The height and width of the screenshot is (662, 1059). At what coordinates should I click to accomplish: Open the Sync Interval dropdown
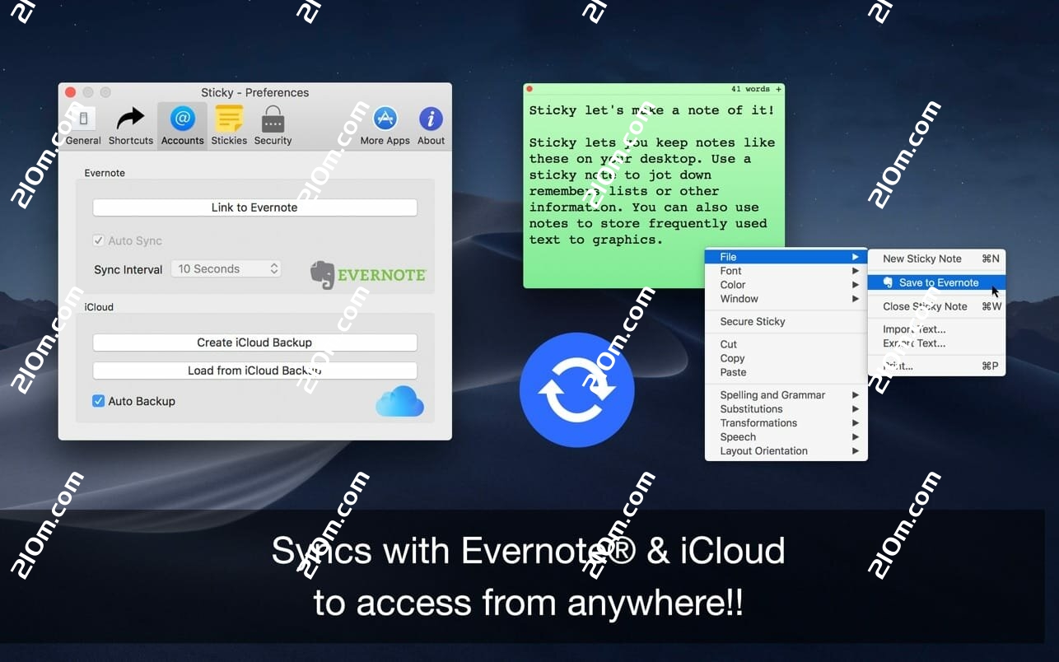(226, 268)
